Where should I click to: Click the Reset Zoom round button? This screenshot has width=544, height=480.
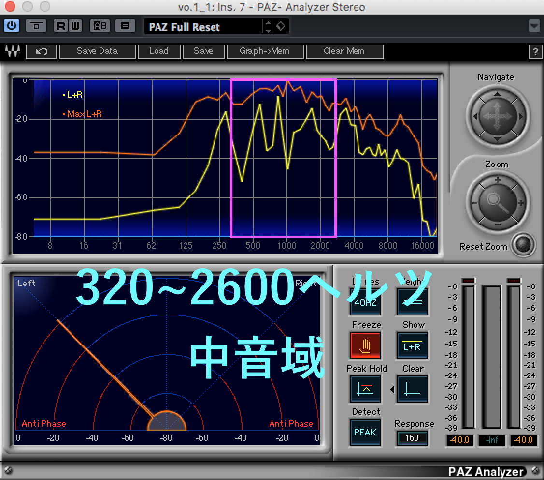(523, 244)
